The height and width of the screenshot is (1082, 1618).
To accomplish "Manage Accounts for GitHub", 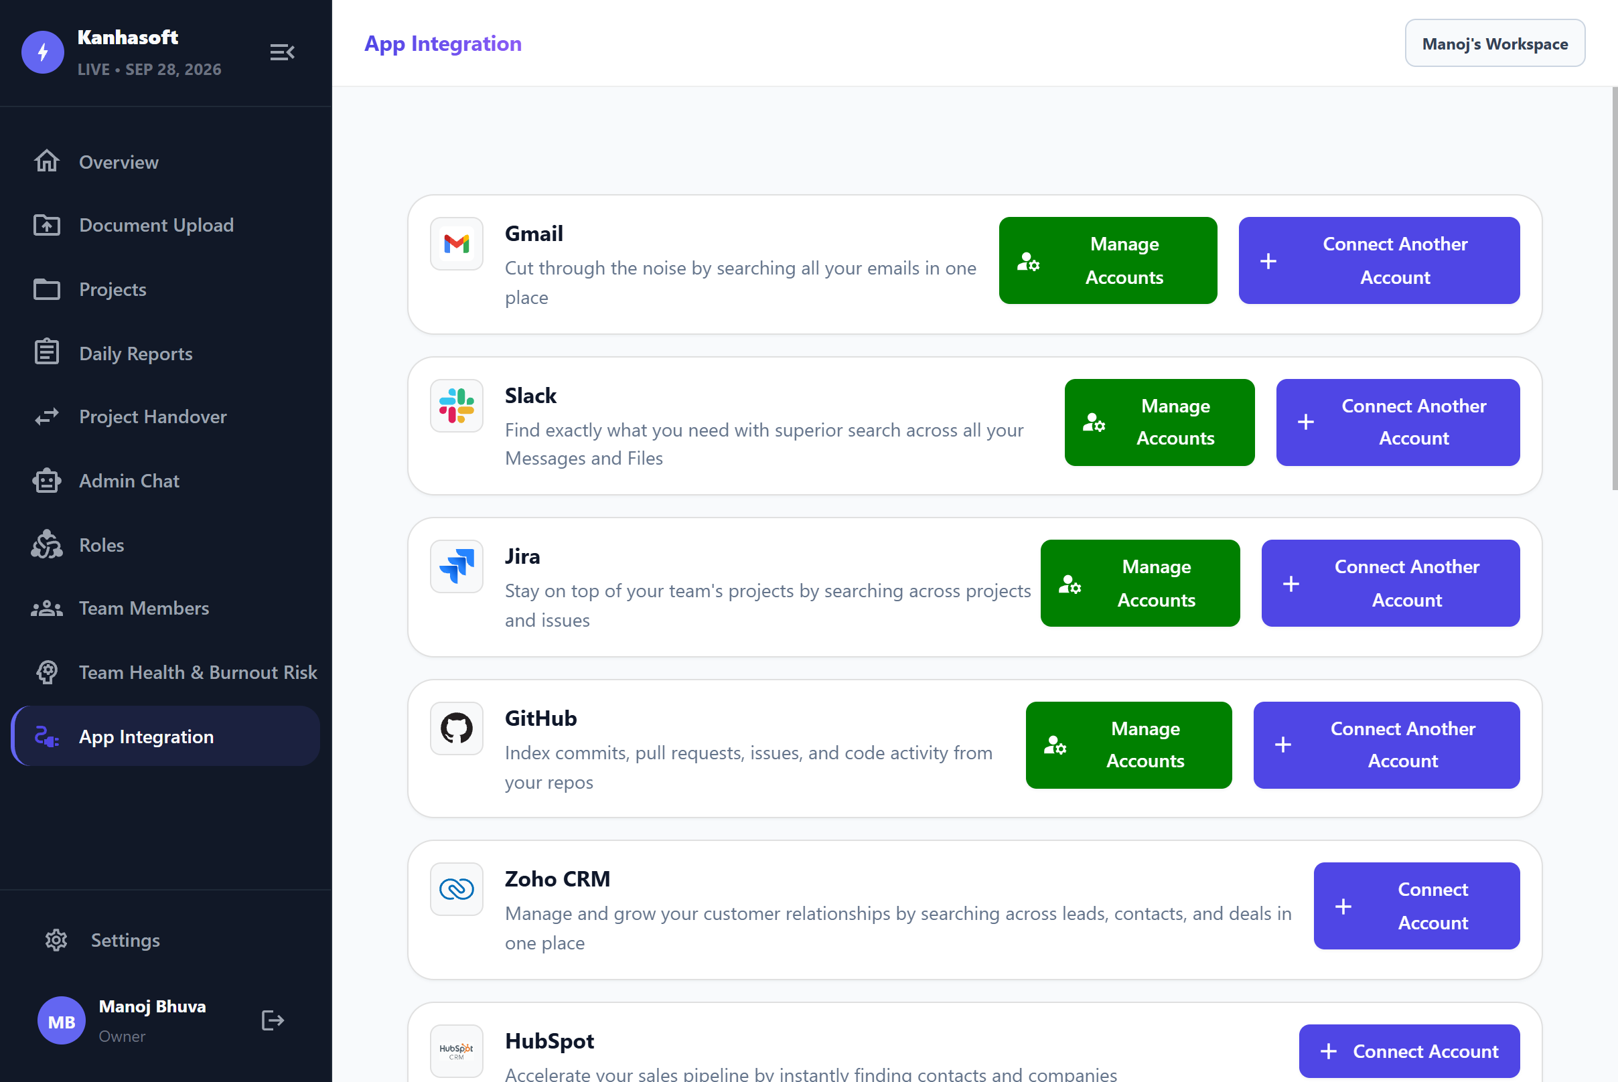I will [1128, 745].
